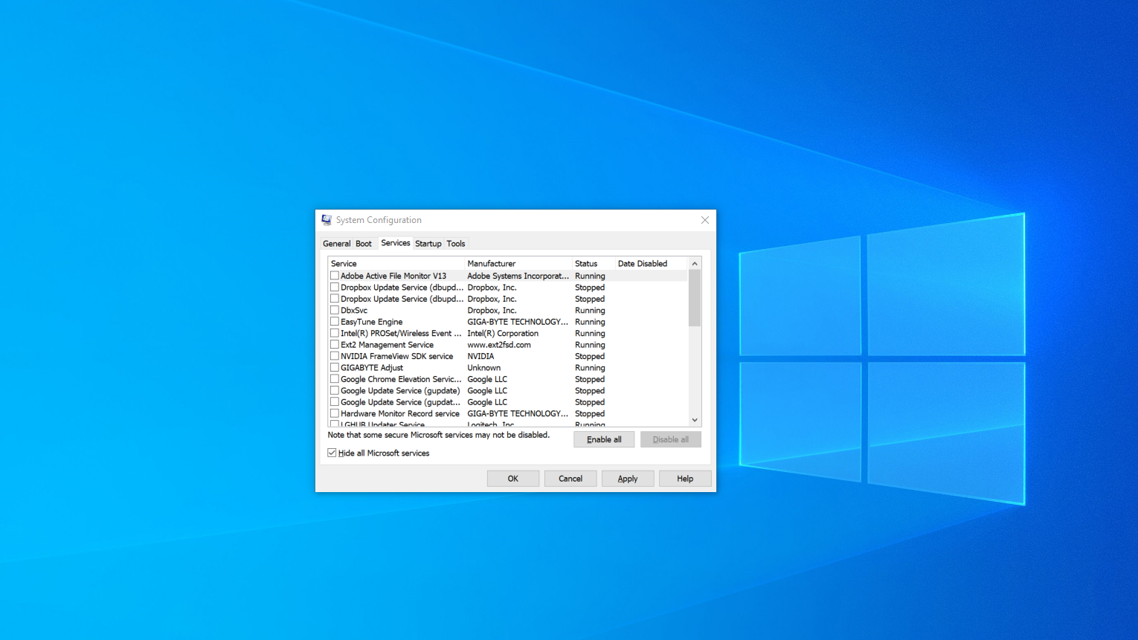The width and height of the screenshot is (1138, 640).
Task: Open Help for System Configuration
Action: point(684,478)
